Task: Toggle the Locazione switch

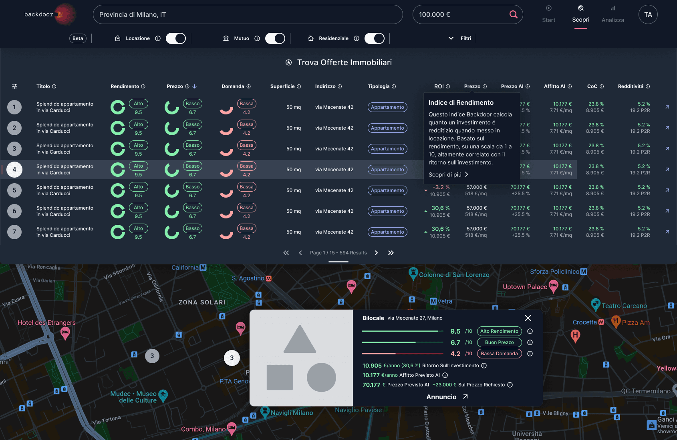Action: click(176, 38)
